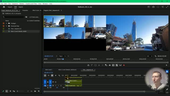Viewport: 170px width, 96px height.
Task: Click the red multi-camera record button
Action: [x=124, y=65]
